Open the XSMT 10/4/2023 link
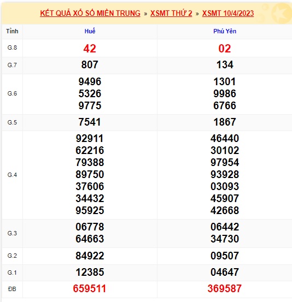This screenshot has width=292, height=302. click(x=228, y=13)
